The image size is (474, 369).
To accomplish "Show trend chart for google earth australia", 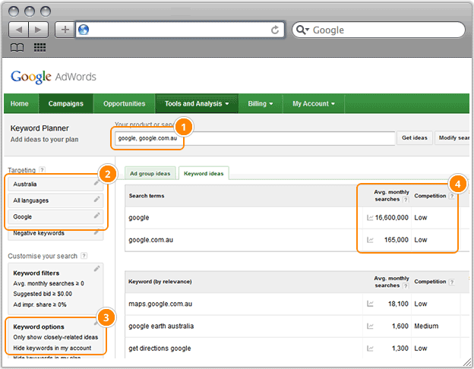I will [x=370, y=326].
